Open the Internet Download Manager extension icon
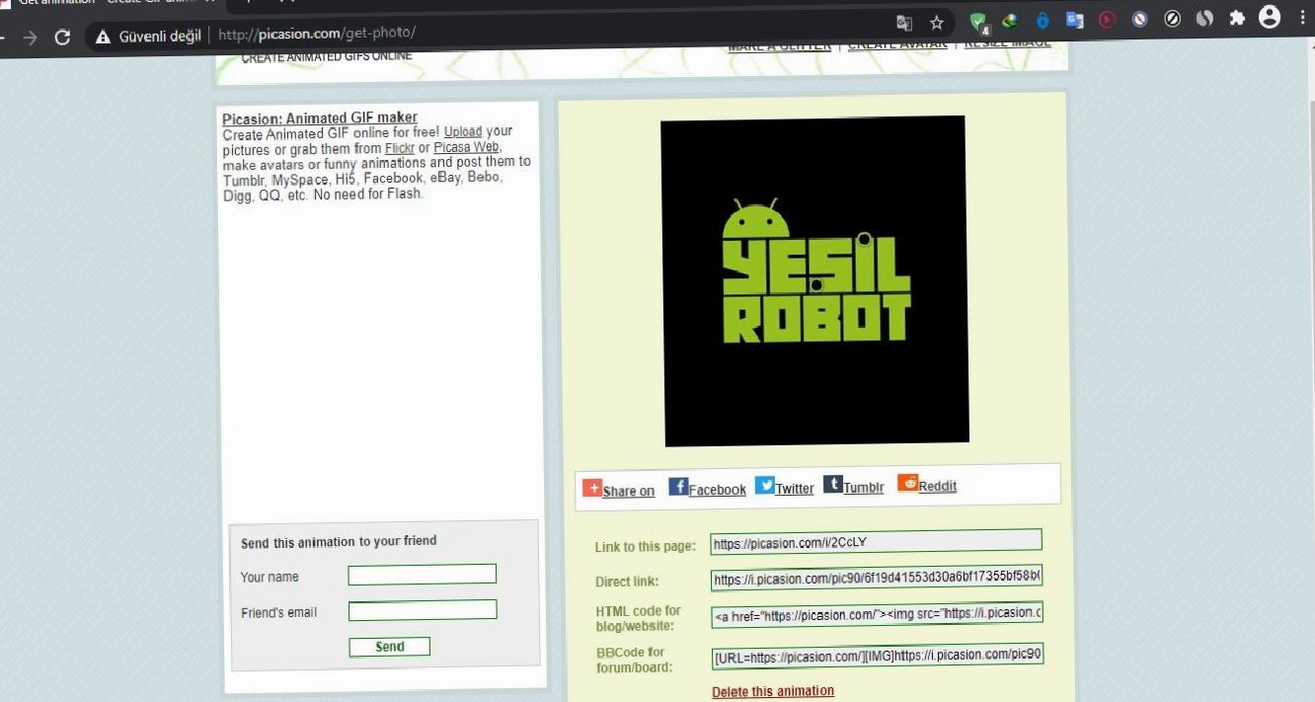Image resolution: width=1315 pixels, height=702 pixels. tap(1009, 20)
